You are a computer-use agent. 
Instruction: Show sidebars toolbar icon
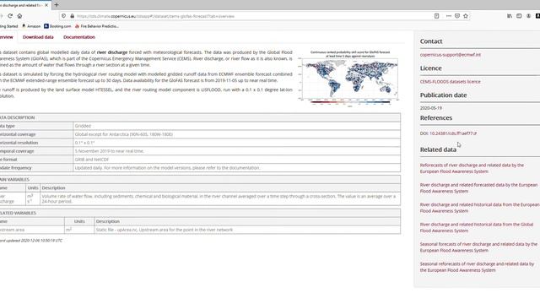pyautogui.click(x=519, y=16)
